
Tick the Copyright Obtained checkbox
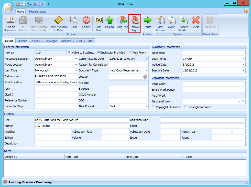(154, 107)
